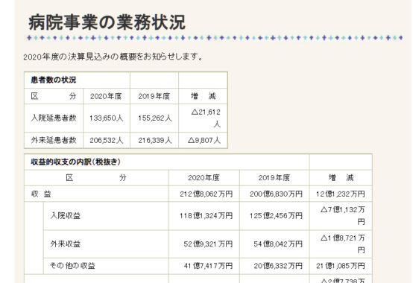Click 2019年度 header in patient table
This screenshot has height=283, width=413.
click(x=154, y=96)
